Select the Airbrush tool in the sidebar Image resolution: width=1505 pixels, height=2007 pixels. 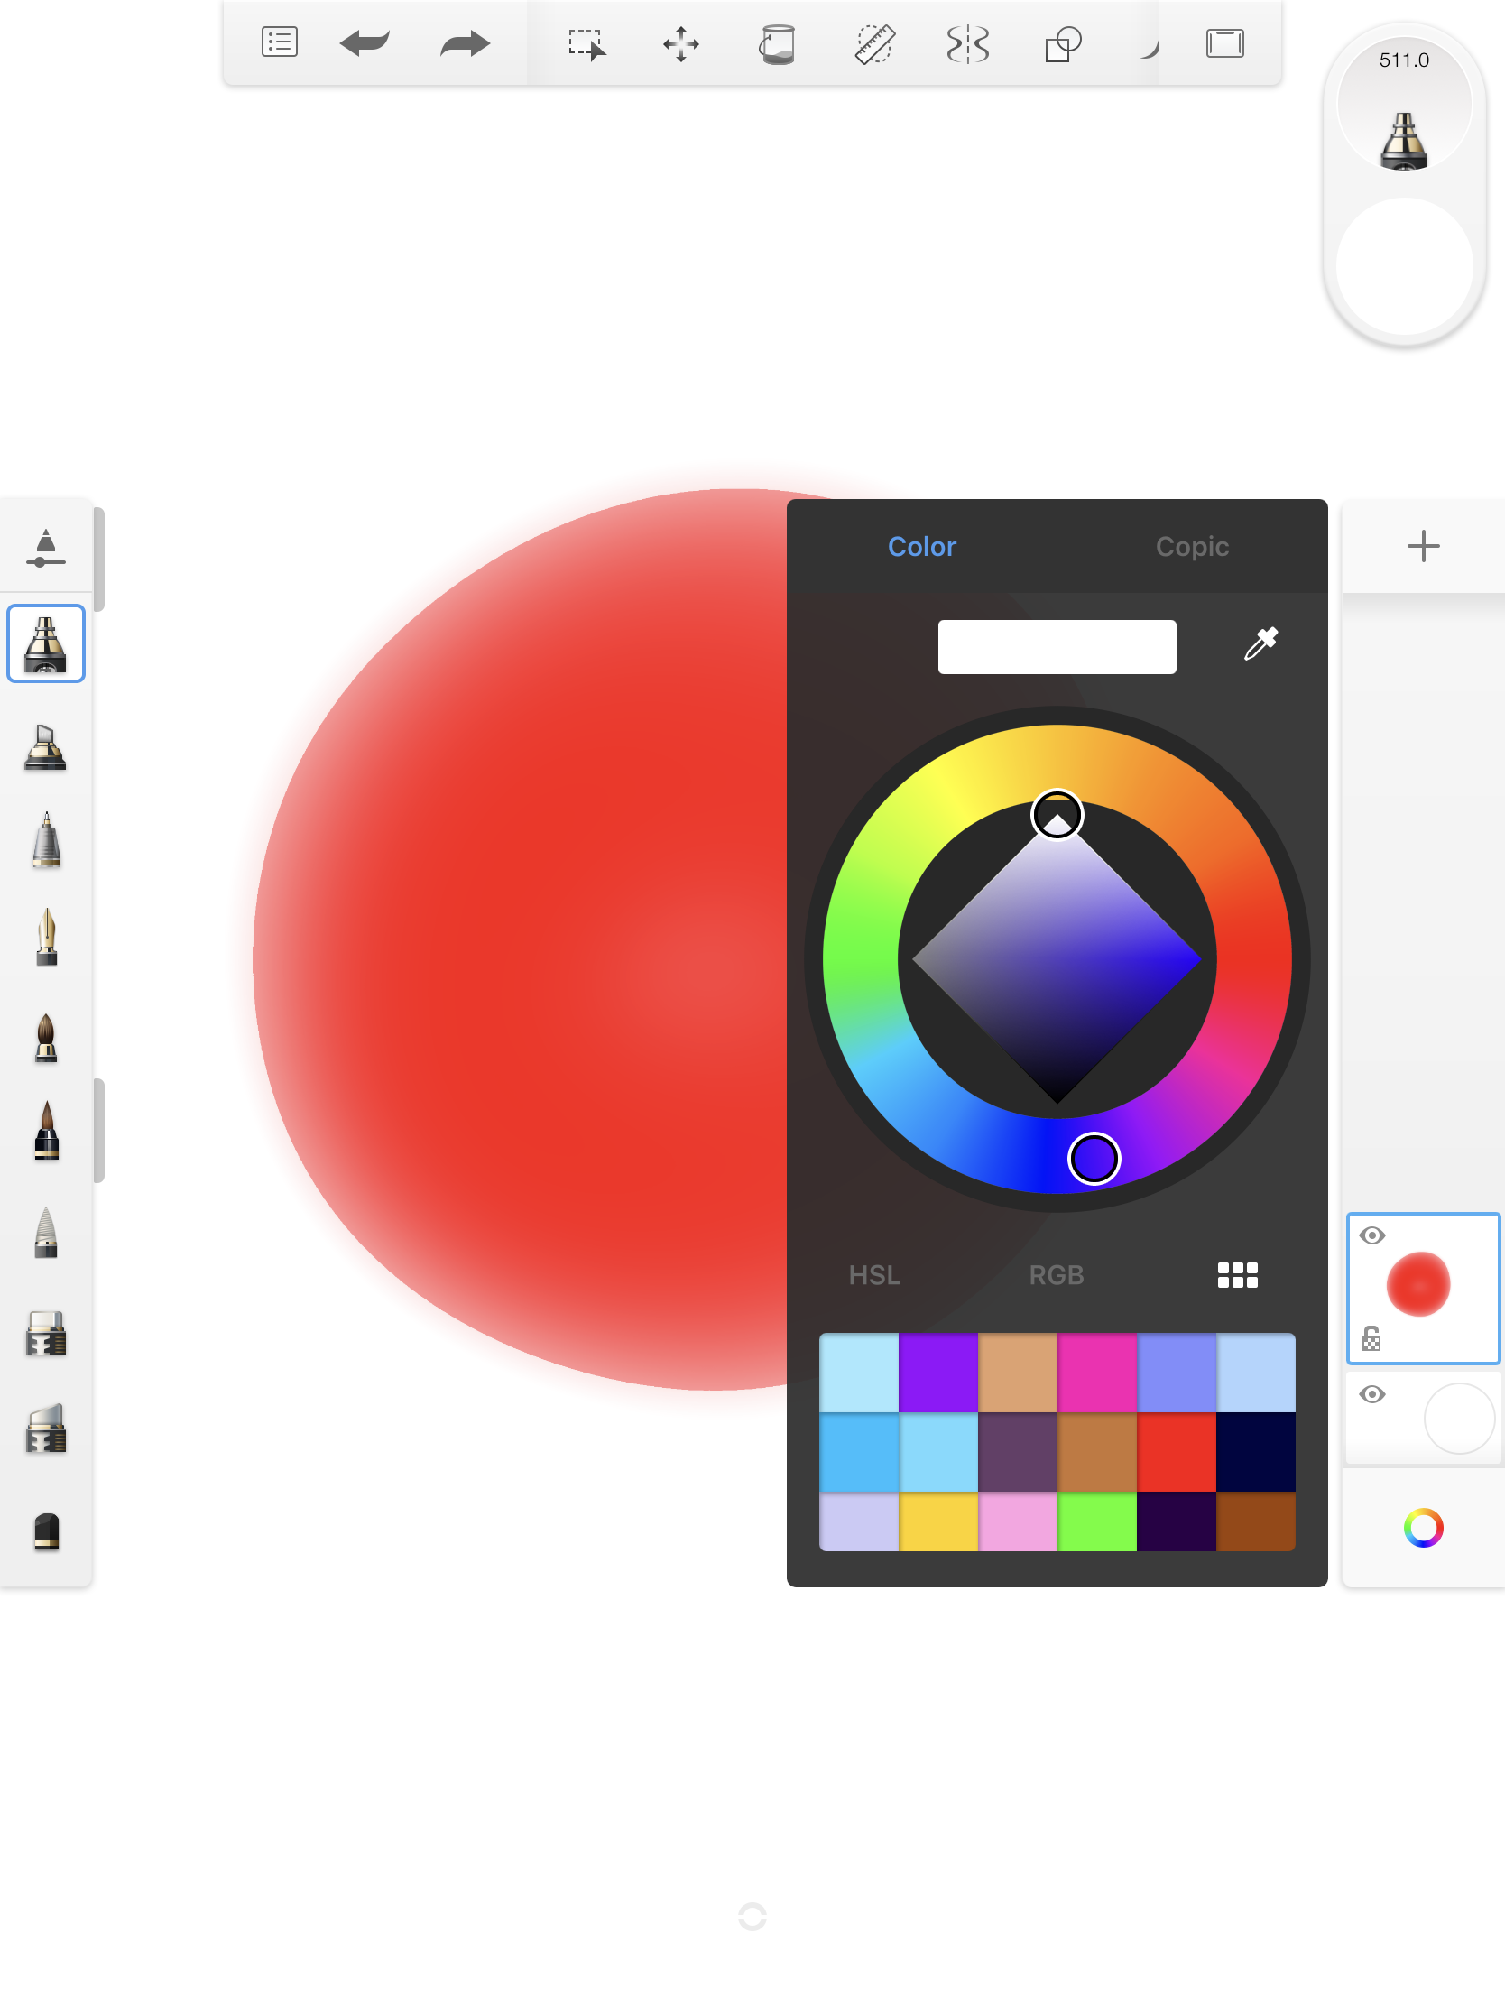pyautogui.click(x=46, y=643)
